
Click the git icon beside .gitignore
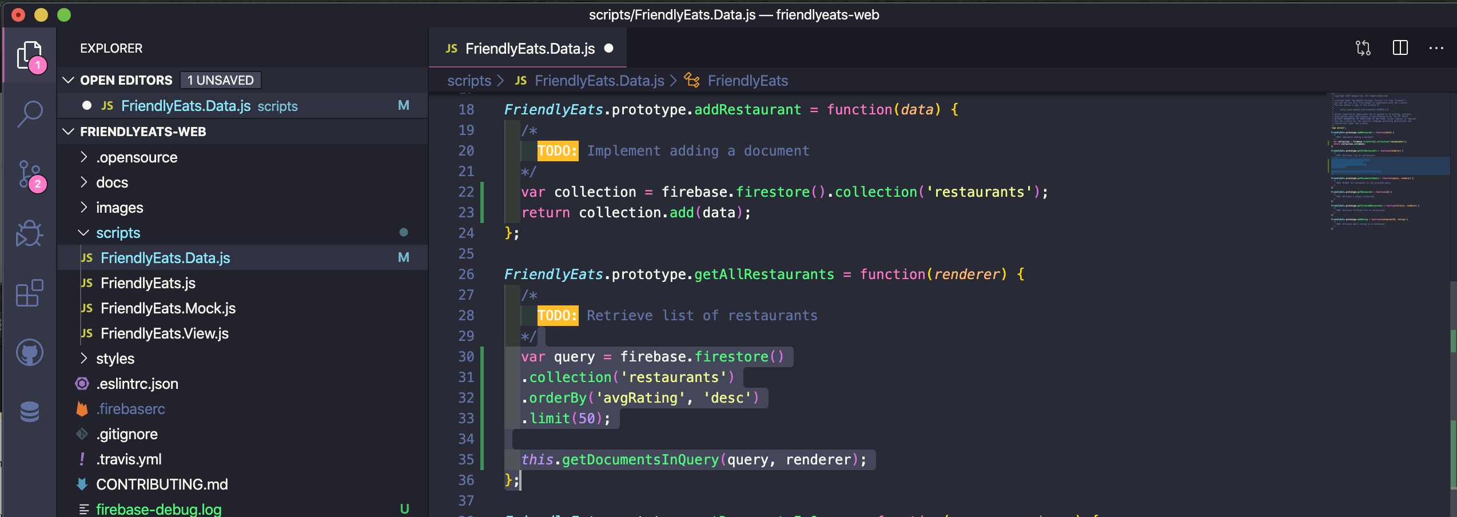click(x=82, y=434)
